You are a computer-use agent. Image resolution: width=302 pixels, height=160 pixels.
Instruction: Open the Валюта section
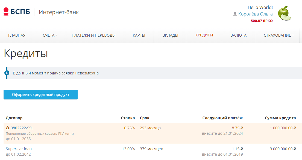(238, 35)
